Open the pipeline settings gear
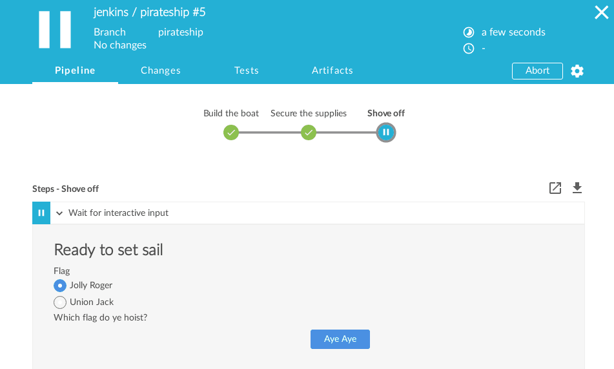Screen dimensions: 614x369 point(577,71)
